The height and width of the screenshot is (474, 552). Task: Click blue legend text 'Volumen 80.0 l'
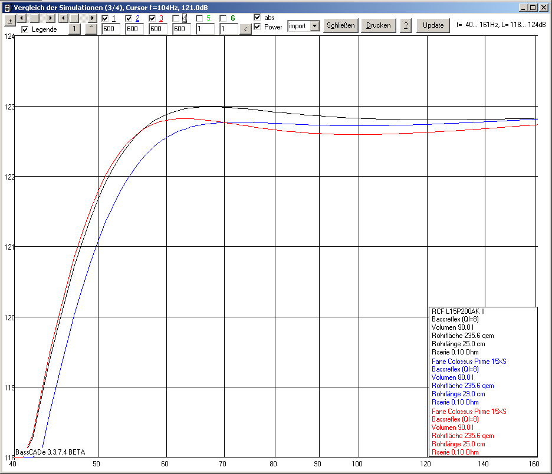click(452, 377)
